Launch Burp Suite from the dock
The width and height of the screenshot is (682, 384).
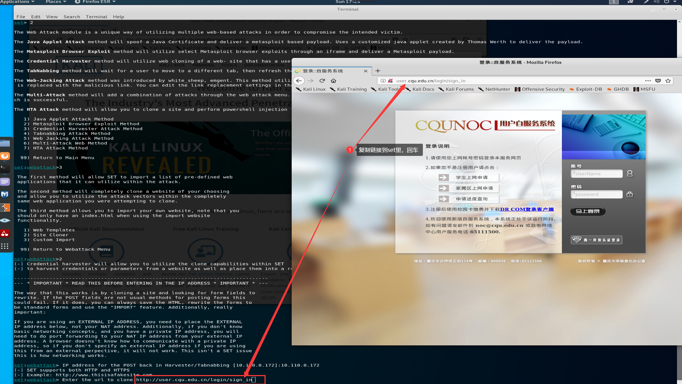(x=5, y=207)
